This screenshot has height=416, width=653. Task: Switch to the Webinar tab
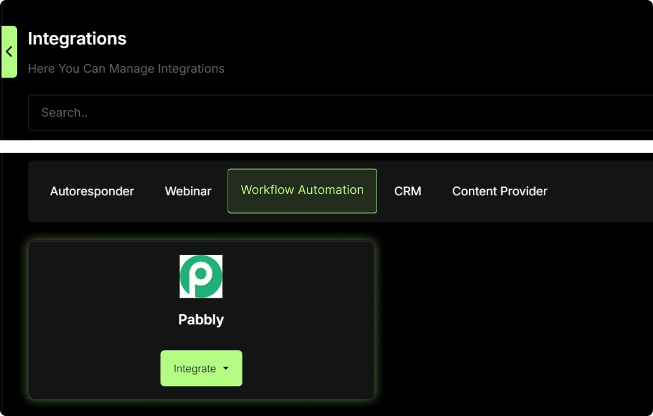(x=188, y=191)
